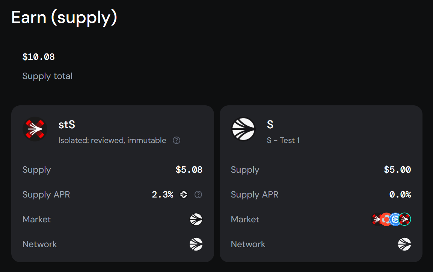Click leftmost market icon in the S card

376,219
